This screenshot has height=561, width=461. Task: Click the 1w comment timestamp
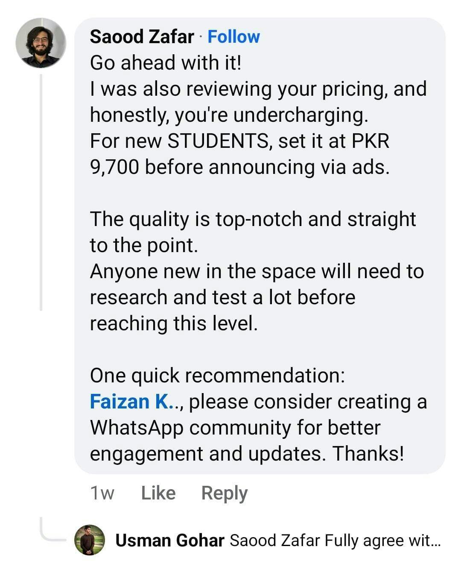(x=102, y=493)
